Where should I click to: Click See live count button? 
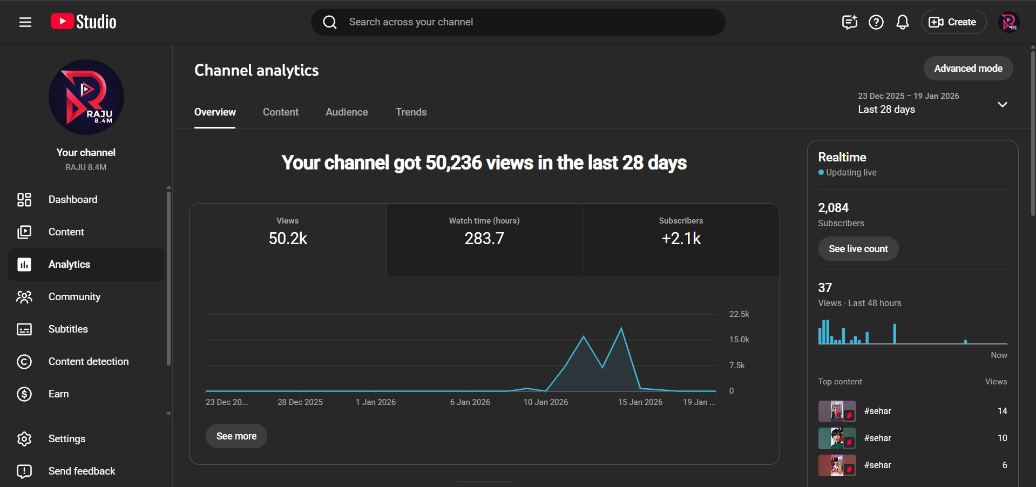858,249
